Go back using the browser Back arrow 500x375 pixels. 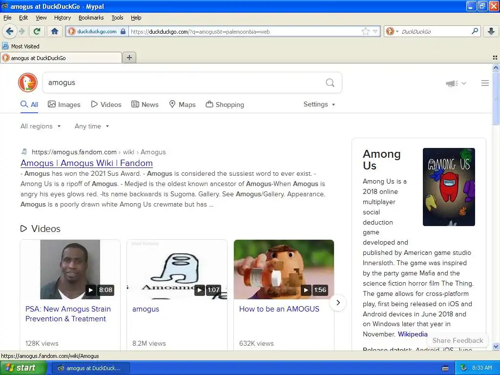coord(10,31)
